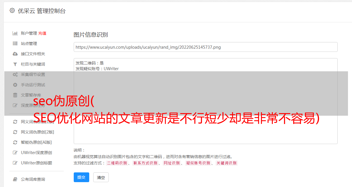This screenshot has height=187, width=352.
Task: Open 文章暂存库
Action: [x=31, y=95]
